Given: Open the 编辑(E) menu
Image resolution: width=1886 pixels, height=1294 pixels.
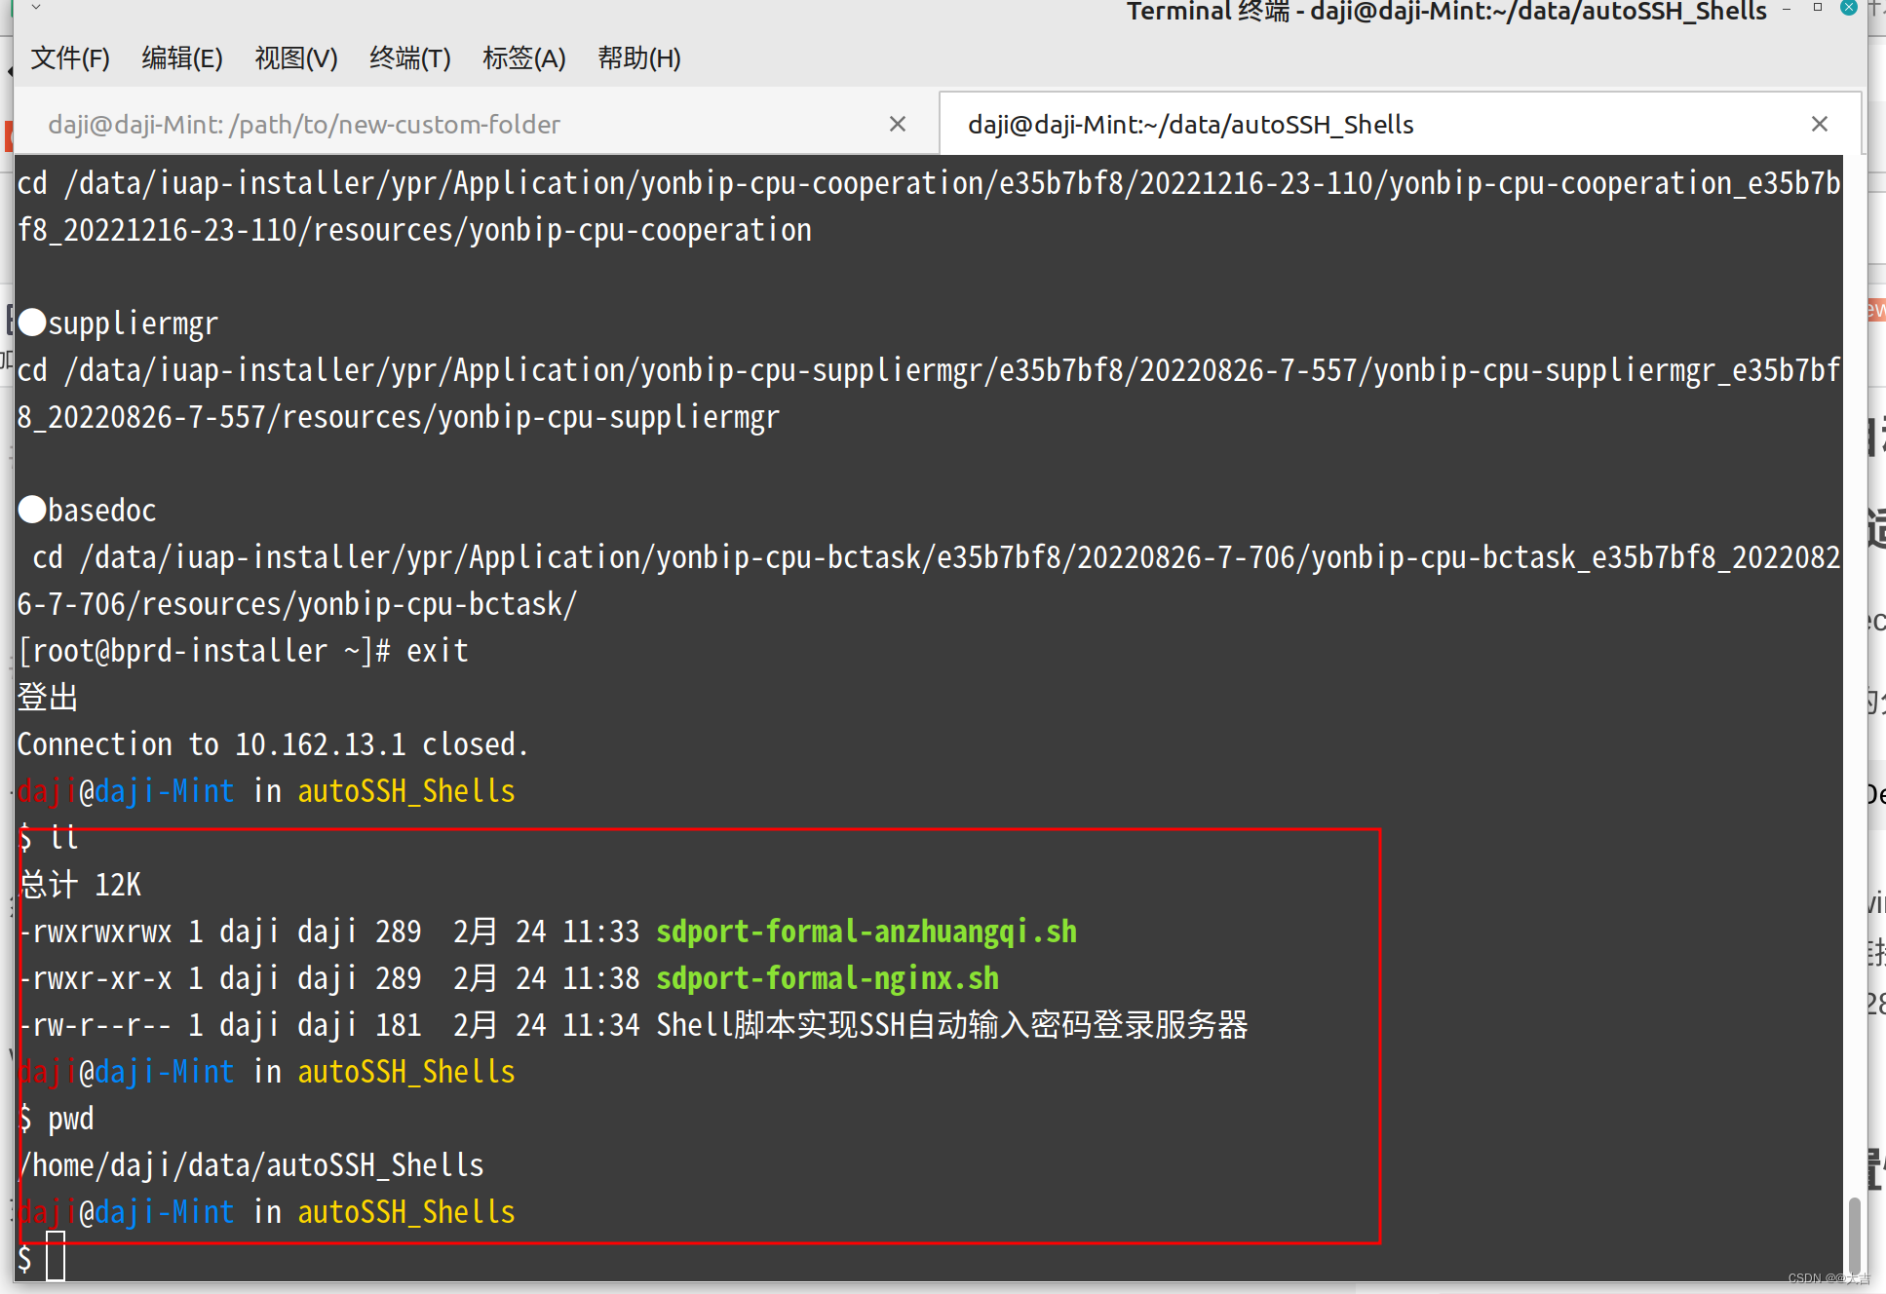Looking at the screenshot, I should pyautogui.click(x=182, y=58).
